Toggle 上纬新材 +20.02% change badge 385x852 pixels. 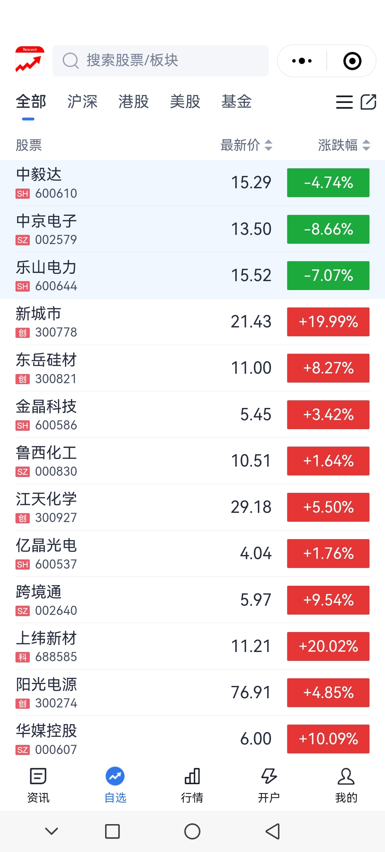pyautogui.click(x=328, y=646)
